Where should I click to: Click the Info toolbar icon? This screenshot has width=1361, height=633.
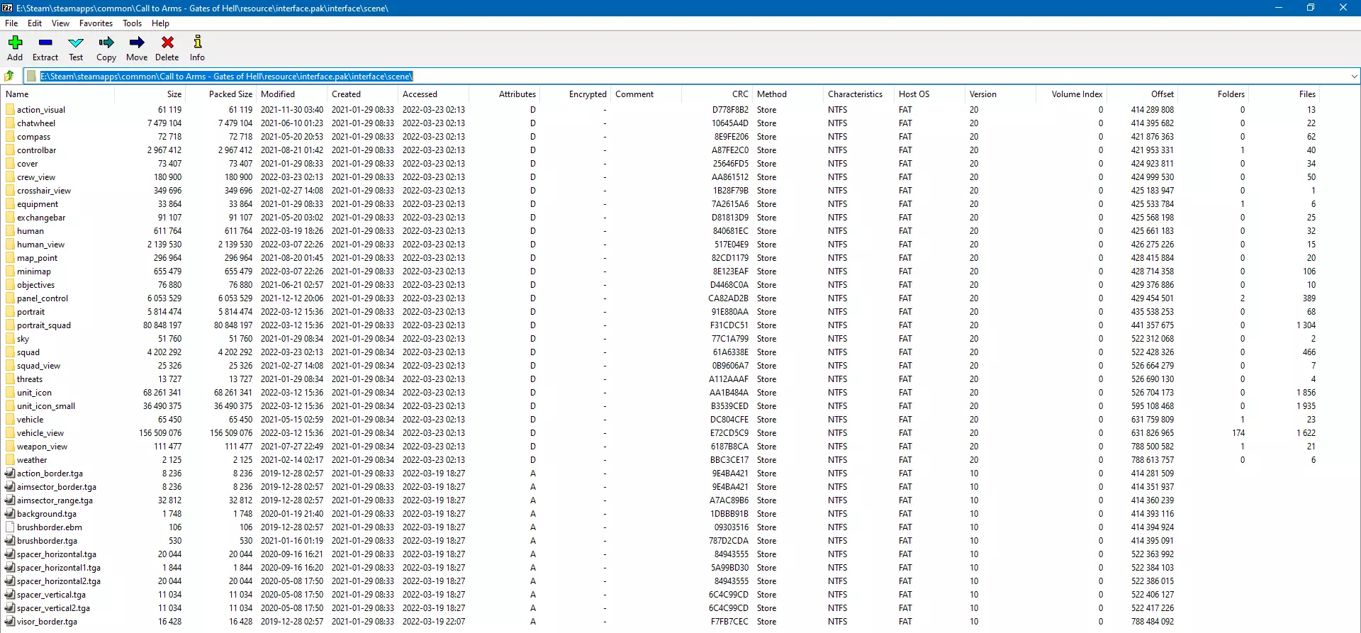(198, 43)
